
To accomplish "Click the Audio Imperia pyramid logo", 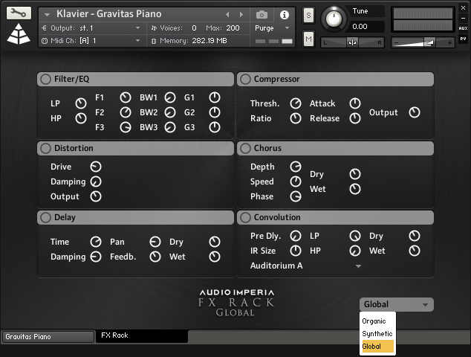I will (x=19, y=34).
